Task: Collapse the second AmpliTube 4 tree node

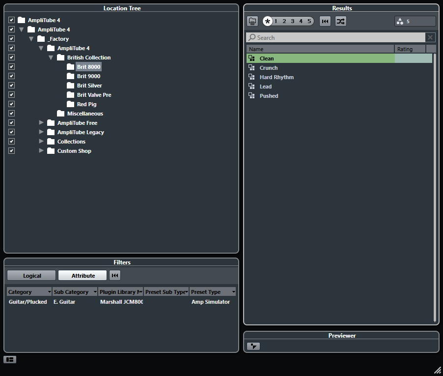Action: (x=22, y=29)
